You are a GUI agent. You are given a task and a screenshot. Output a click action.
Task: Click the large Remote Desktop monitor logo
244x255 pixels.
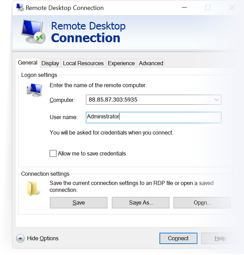tap(34, 32)
